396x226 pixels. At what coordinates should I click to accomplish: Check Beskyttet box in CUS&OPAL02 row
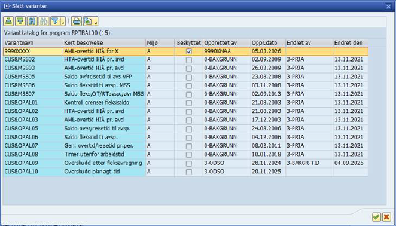point(188,112)
